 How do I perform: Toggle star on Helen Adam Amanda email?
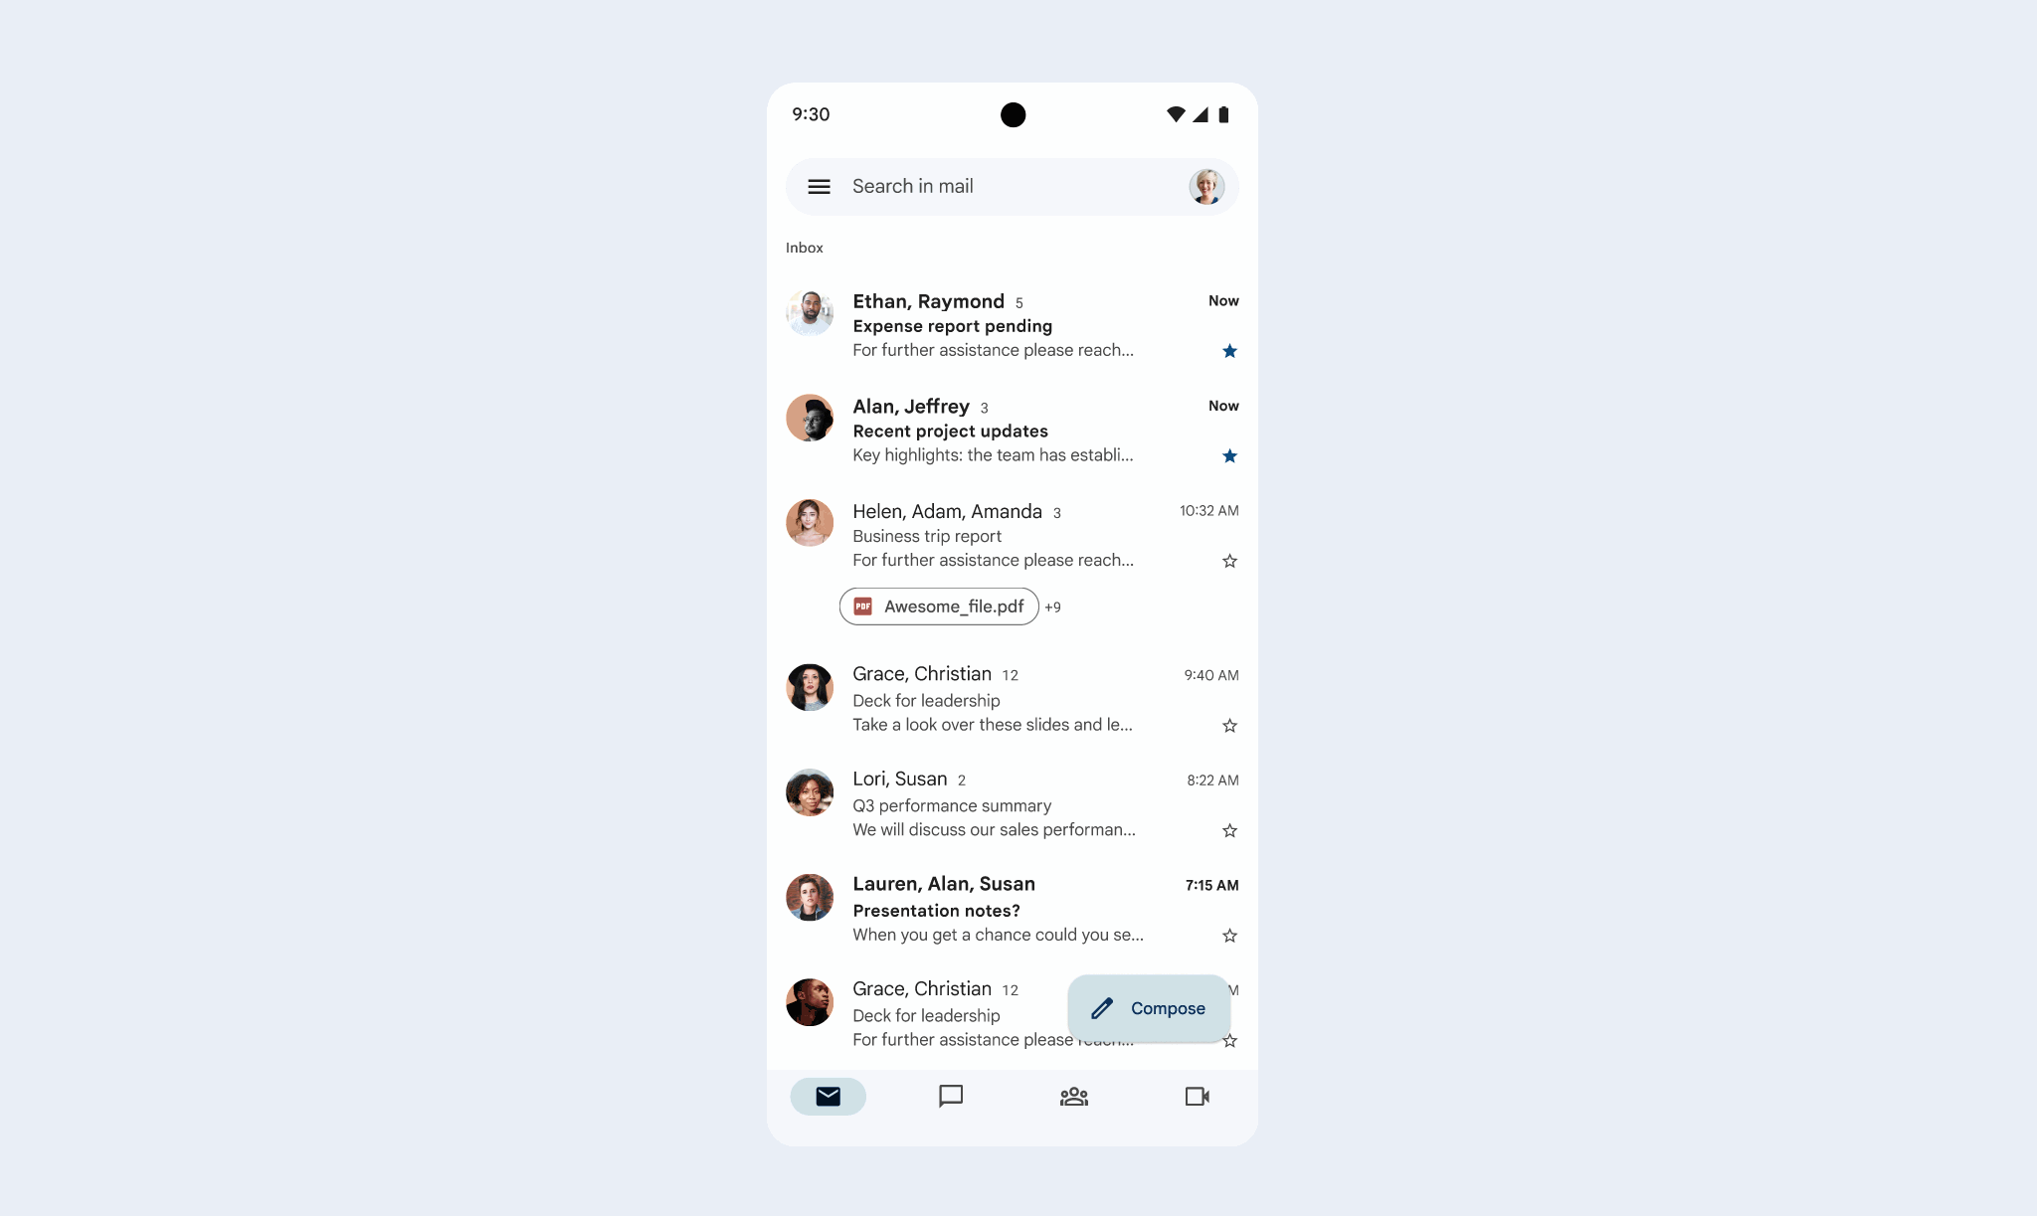(x=1227, y=562)
